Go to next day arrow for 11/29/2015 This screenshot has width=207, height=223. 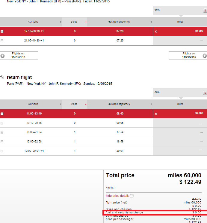[205, 56]
